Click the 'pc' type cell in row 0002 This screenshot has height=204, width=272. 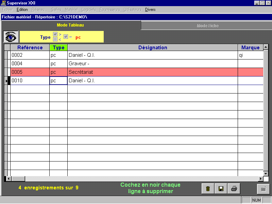coord(58,55)
